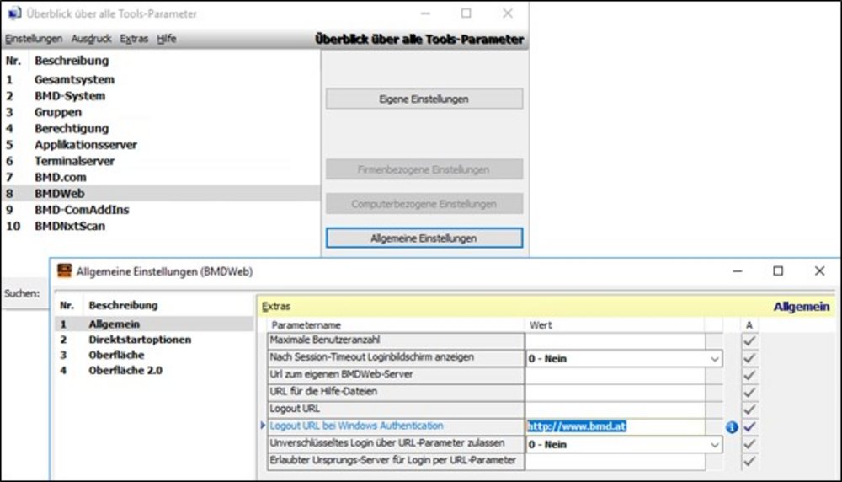Viewport: 842px width, 482px height.
Task: Click the A column header
Action: tap(749, 325)
